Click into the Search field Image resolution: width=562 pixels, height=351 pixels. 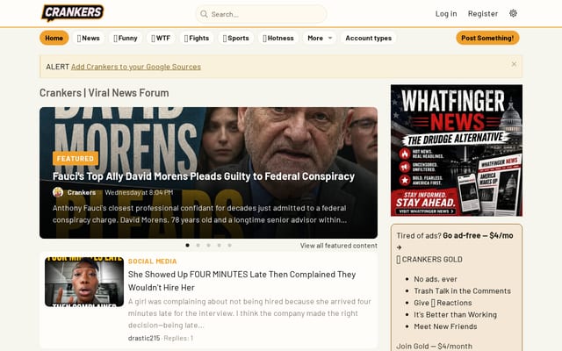coord(261,14)
